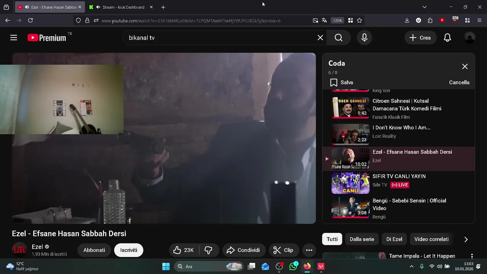
Task: Switch to the Ezel YouTube browser tab
Action: [x=49, y=7]
